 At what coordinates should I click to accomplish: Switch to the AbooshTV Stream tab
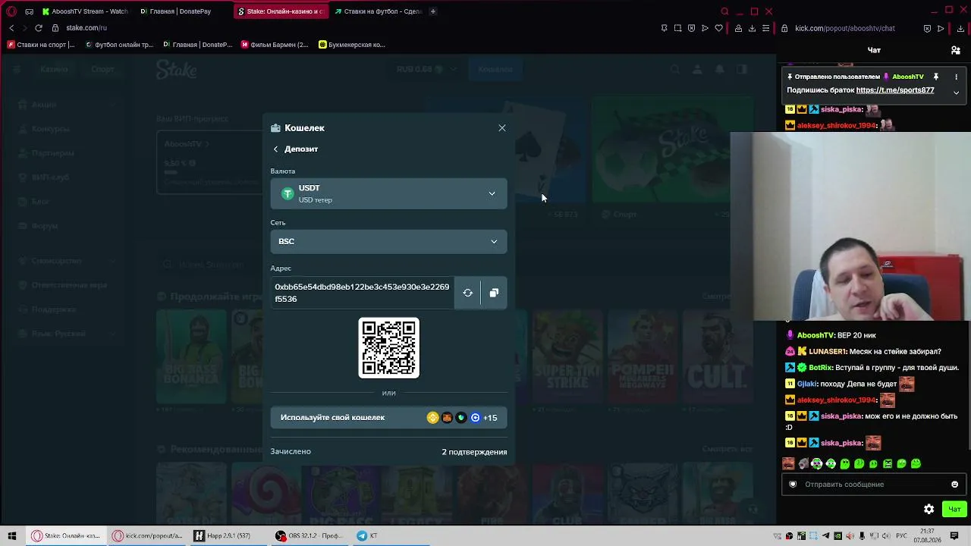(x=86, y=11)
